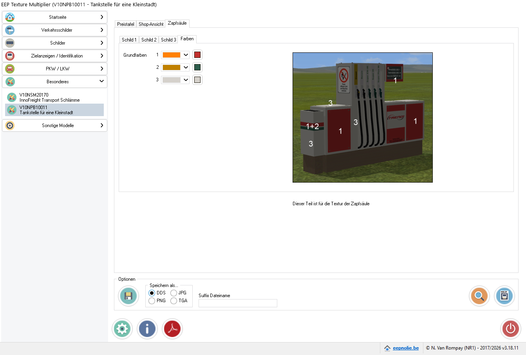Click the Startseite menu label
Screen dimensions: 526x355
[x=58, y=17]
